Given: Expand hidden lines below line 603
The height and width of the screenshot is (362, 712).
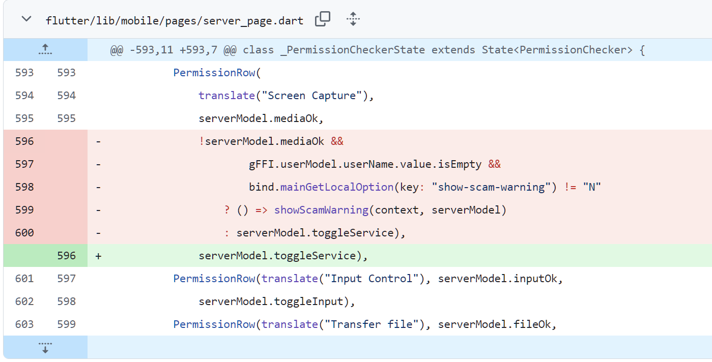Looking at the screenshot, I should click(45, 347).
